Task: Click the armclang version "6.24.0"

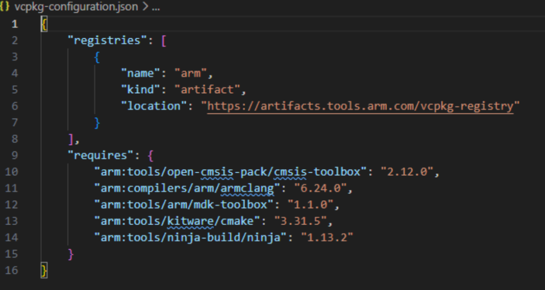Action: (x=320, y=188)
